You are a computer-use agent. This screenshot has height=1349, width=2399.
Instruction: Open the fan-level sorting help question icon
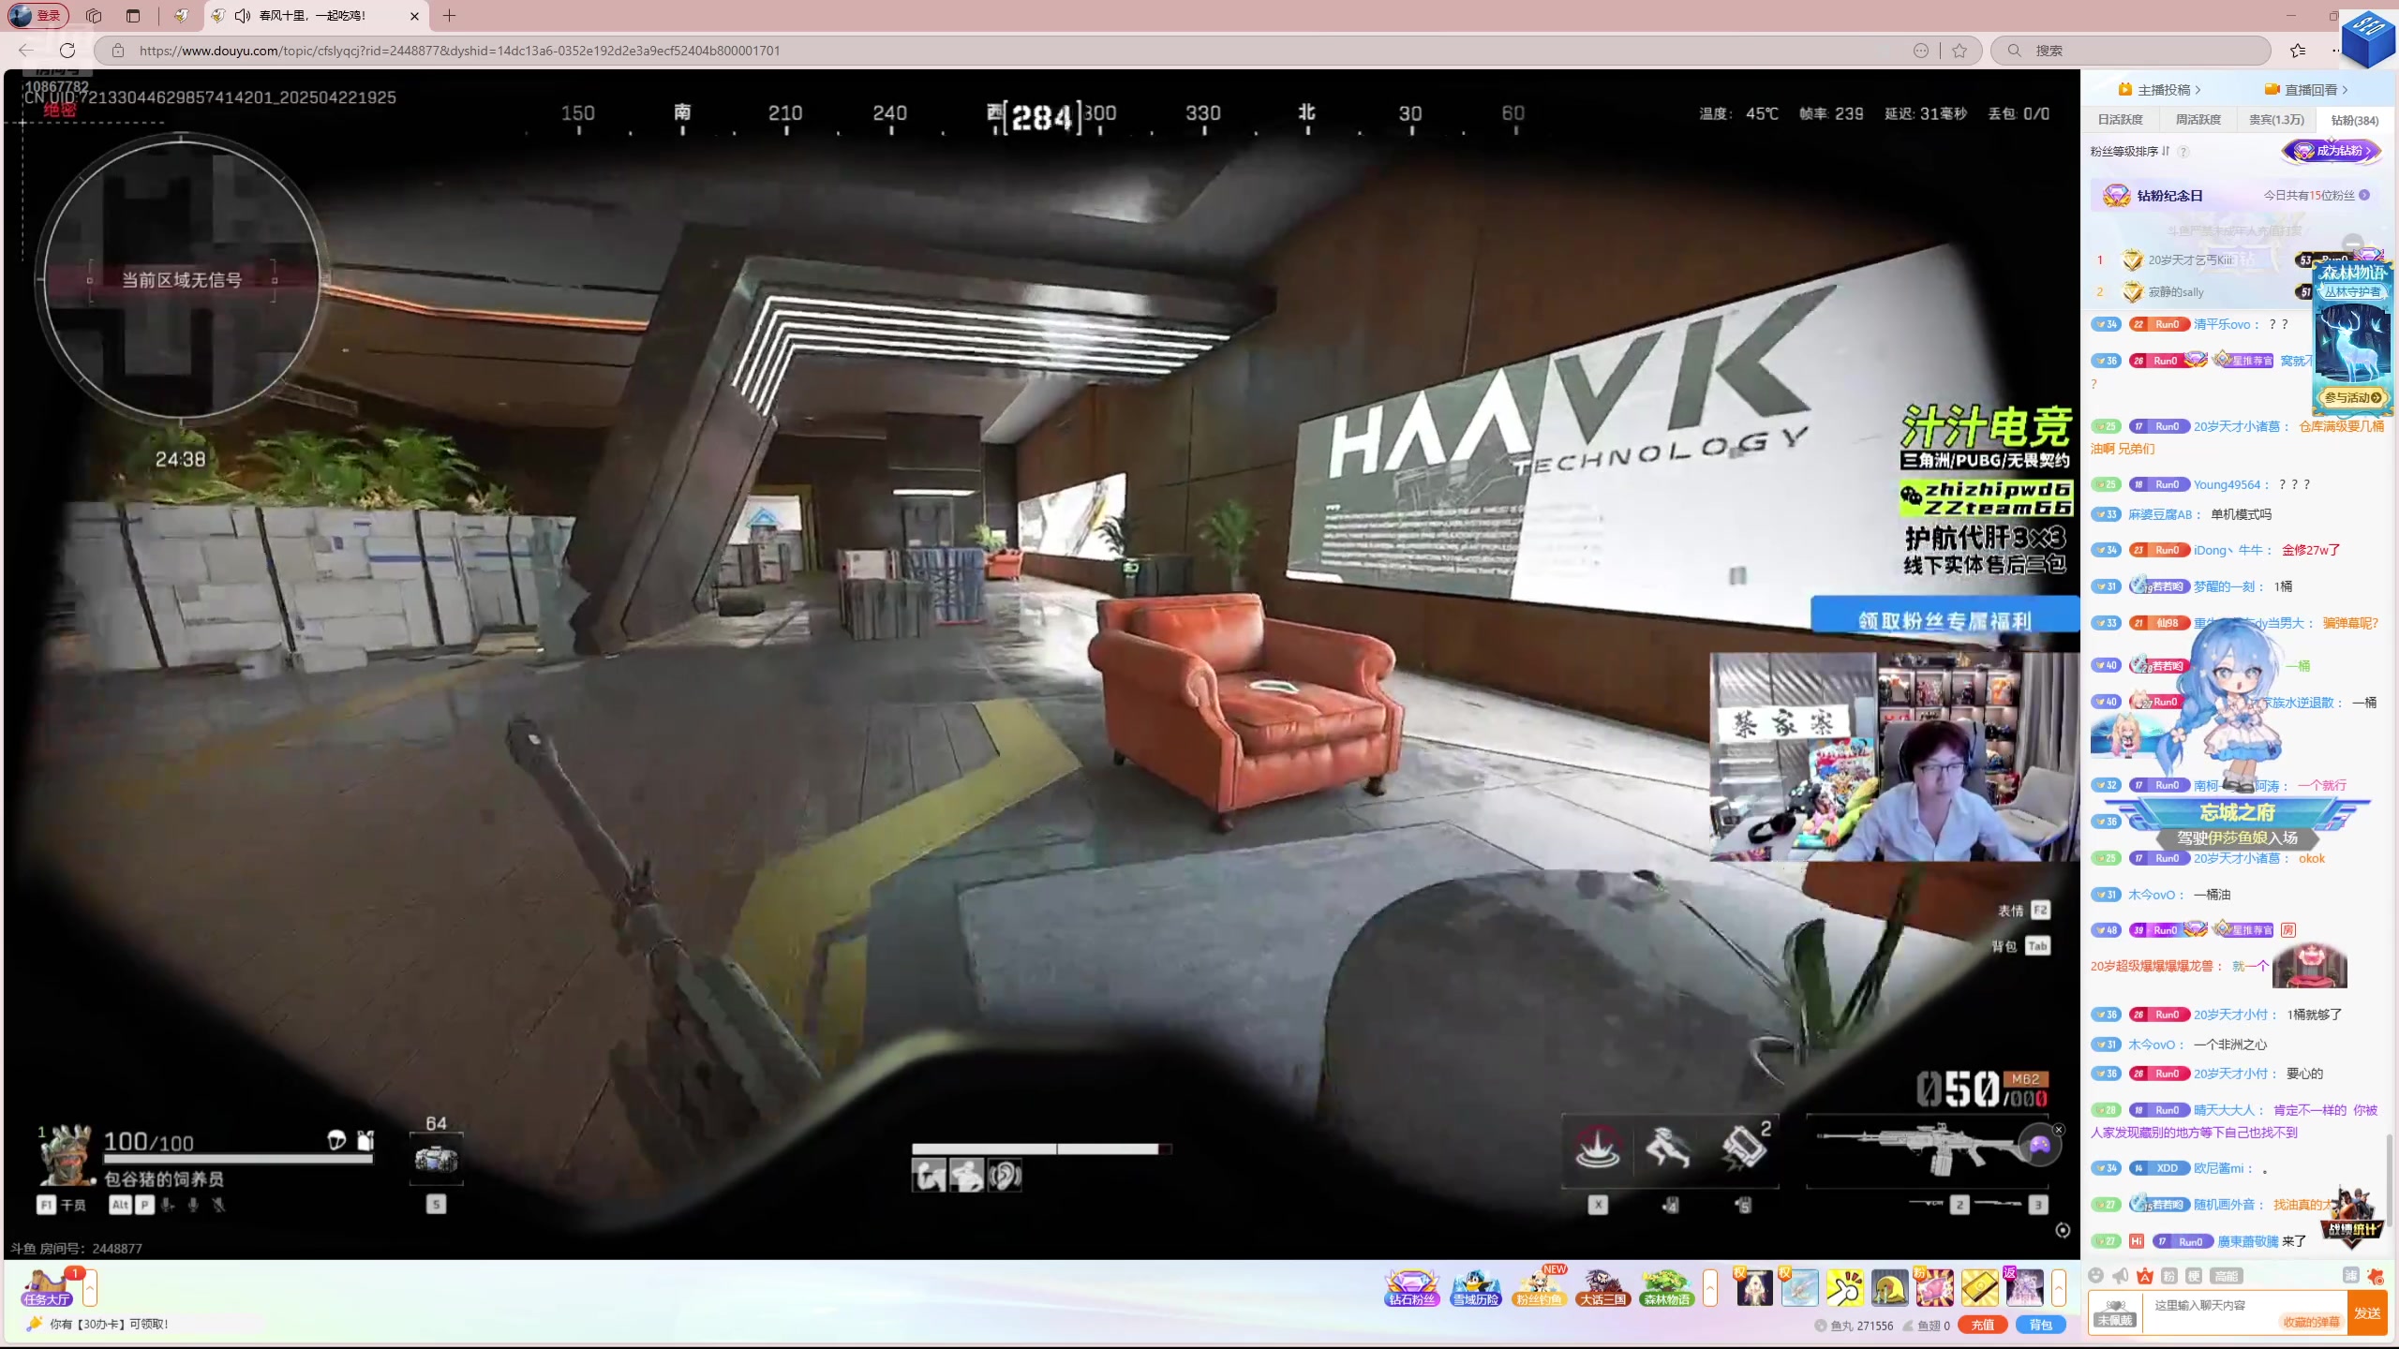point(2183,152)
